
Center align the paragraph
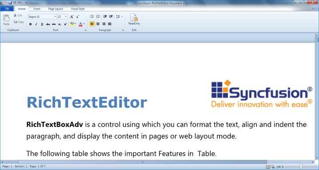point(98,24)
